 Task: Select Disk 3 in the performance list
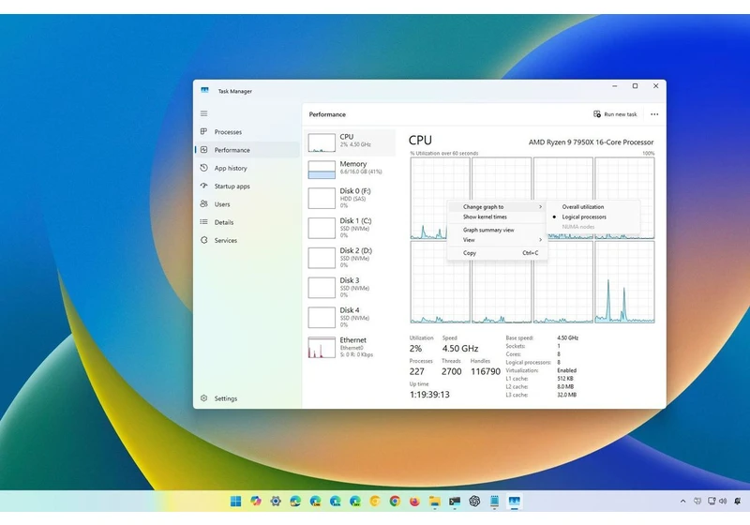tap(350, 287)
